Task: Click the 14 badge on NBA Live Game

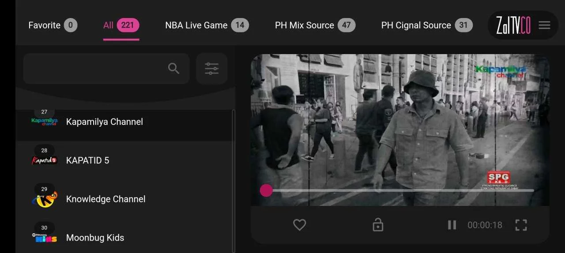Action: pos(240,25)
